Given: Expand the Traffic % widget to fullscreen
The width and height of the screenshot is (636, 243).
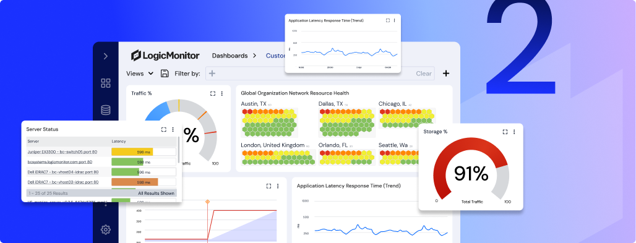Looking at the screenshot, I should 213,93.
